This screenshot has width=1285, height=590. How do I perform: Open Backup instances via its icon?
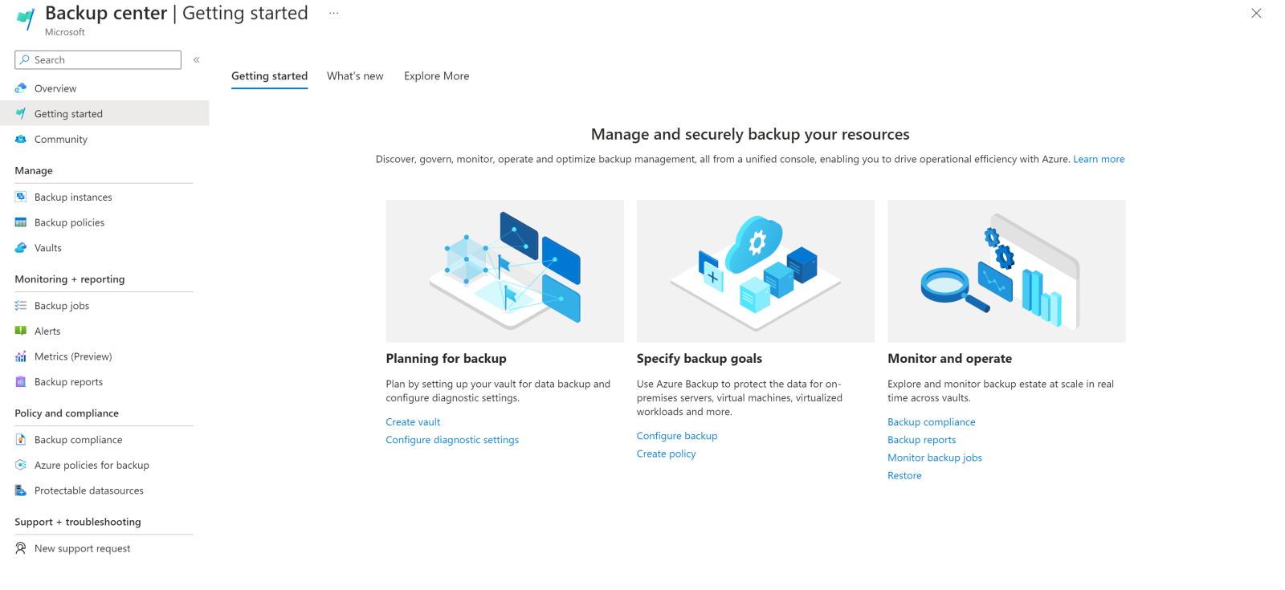point(21,197)
